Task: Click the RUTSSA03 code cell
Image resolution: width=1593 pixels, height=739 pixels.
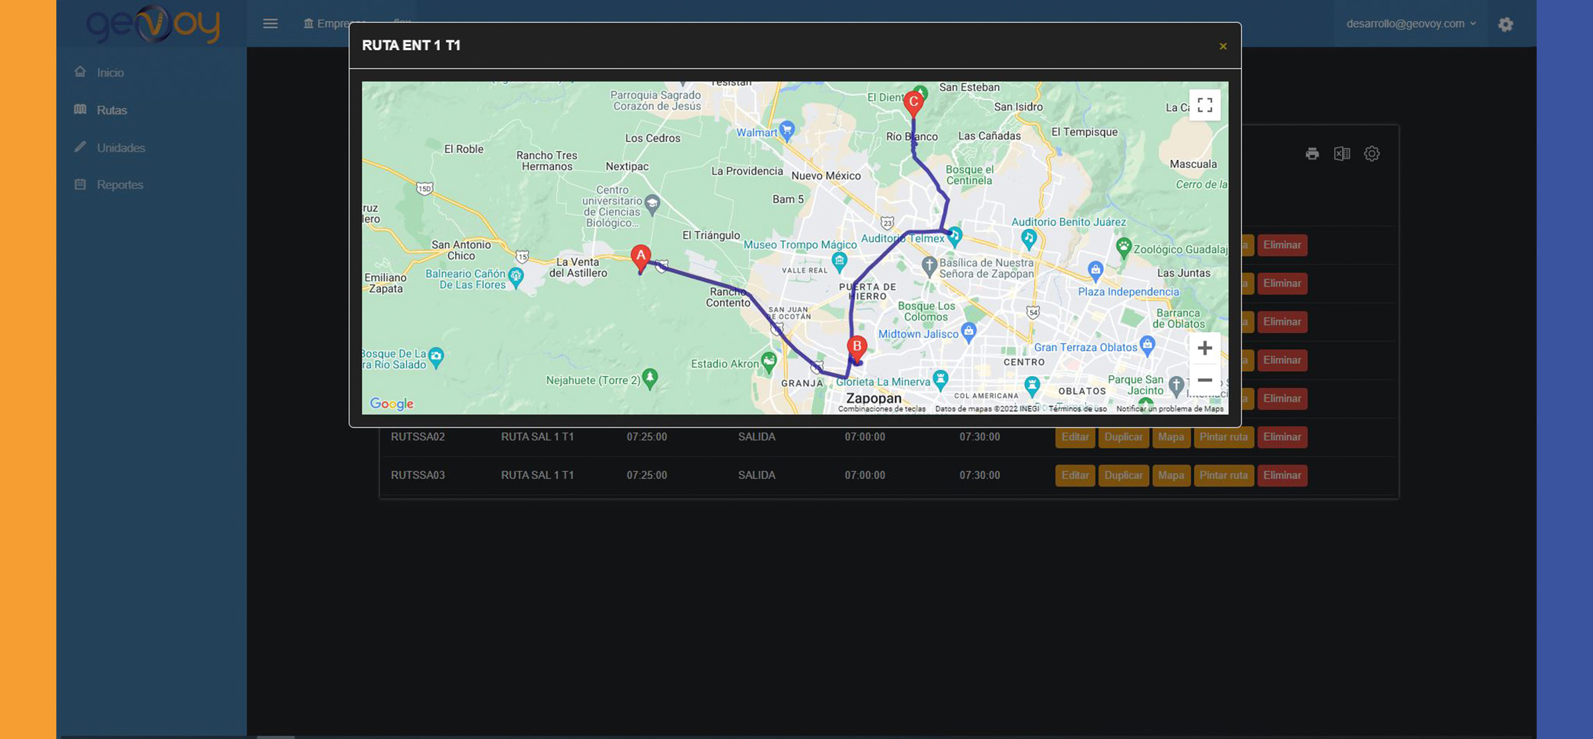Action: [x=418, y=476]
